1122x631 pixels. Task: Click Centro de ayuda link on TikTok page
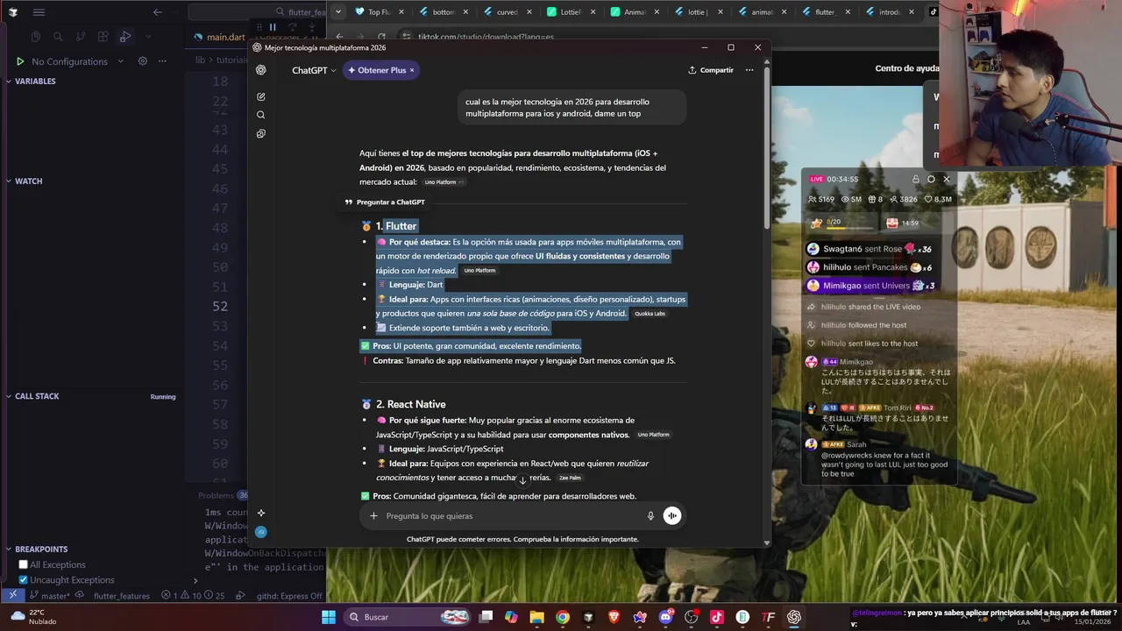[x=906, y=68]
